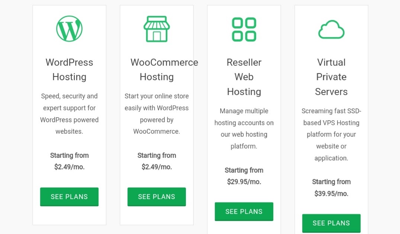Select the top-left square of the grid icon
This screenshot has width=400, height=234.
click(x=237, y=22)
